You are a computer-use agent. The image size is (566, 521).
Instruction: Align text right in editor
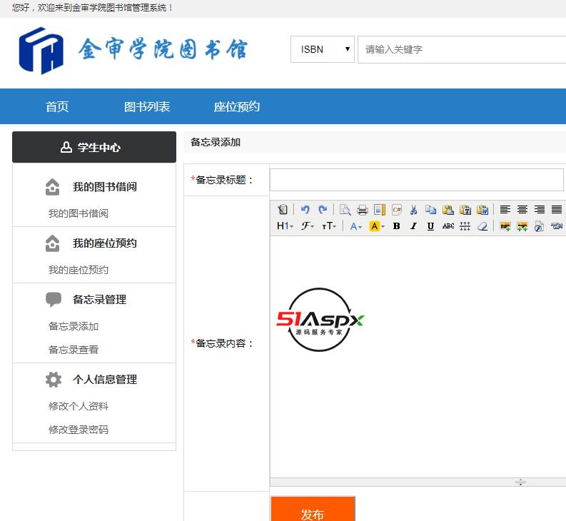click(540, 209)
